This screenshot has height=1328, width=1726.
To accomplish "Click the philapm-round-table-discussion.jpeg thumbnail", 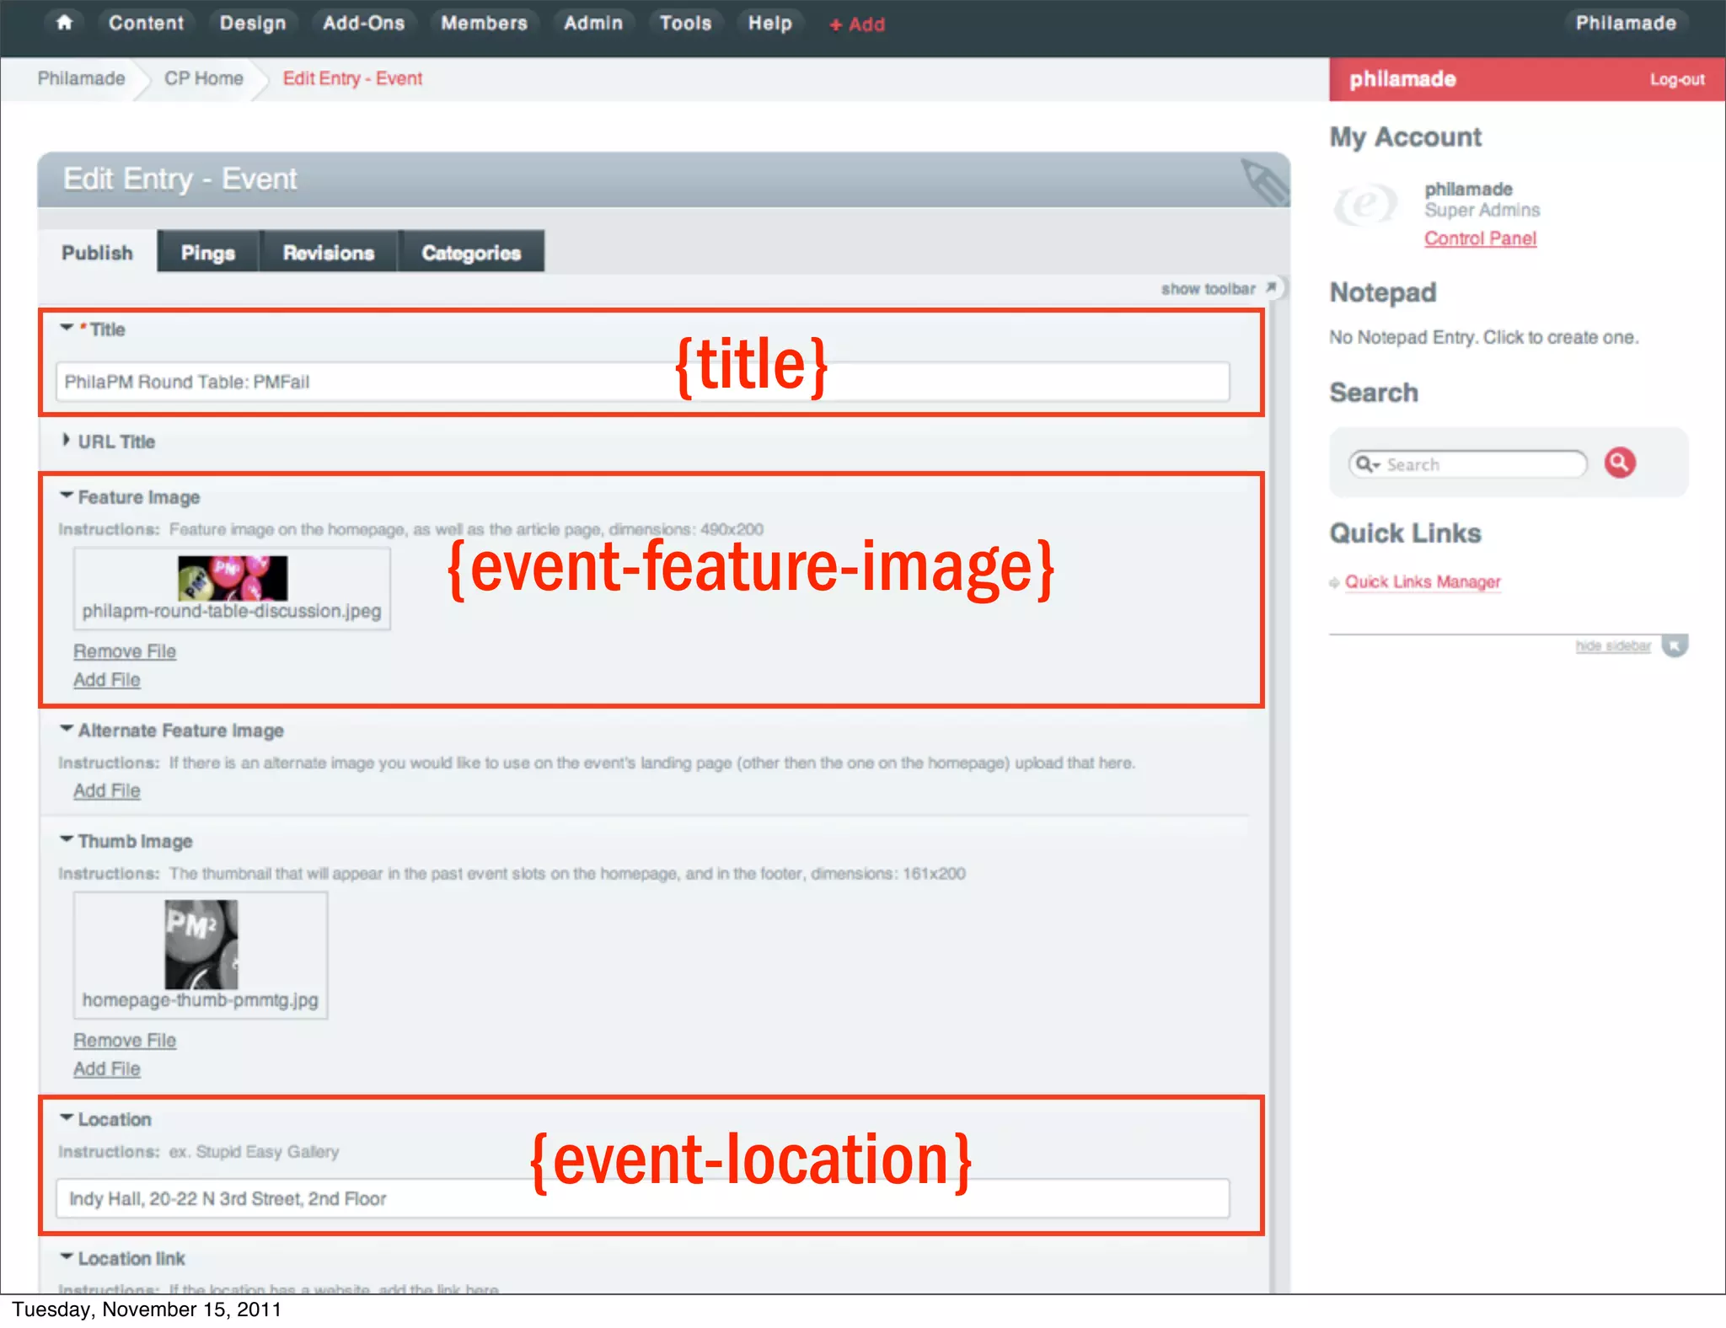I will pos(233,577).
